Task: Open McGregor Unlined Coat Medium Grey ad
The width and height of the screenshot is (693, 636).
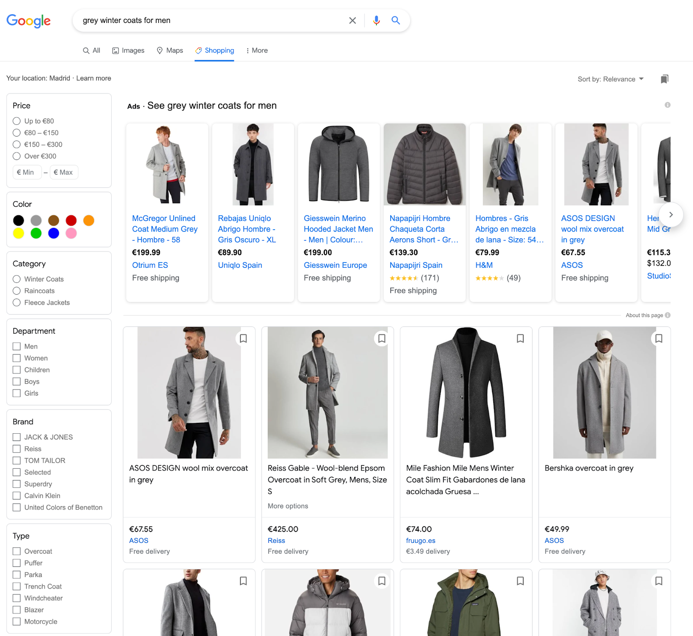Action: (165, 229)
